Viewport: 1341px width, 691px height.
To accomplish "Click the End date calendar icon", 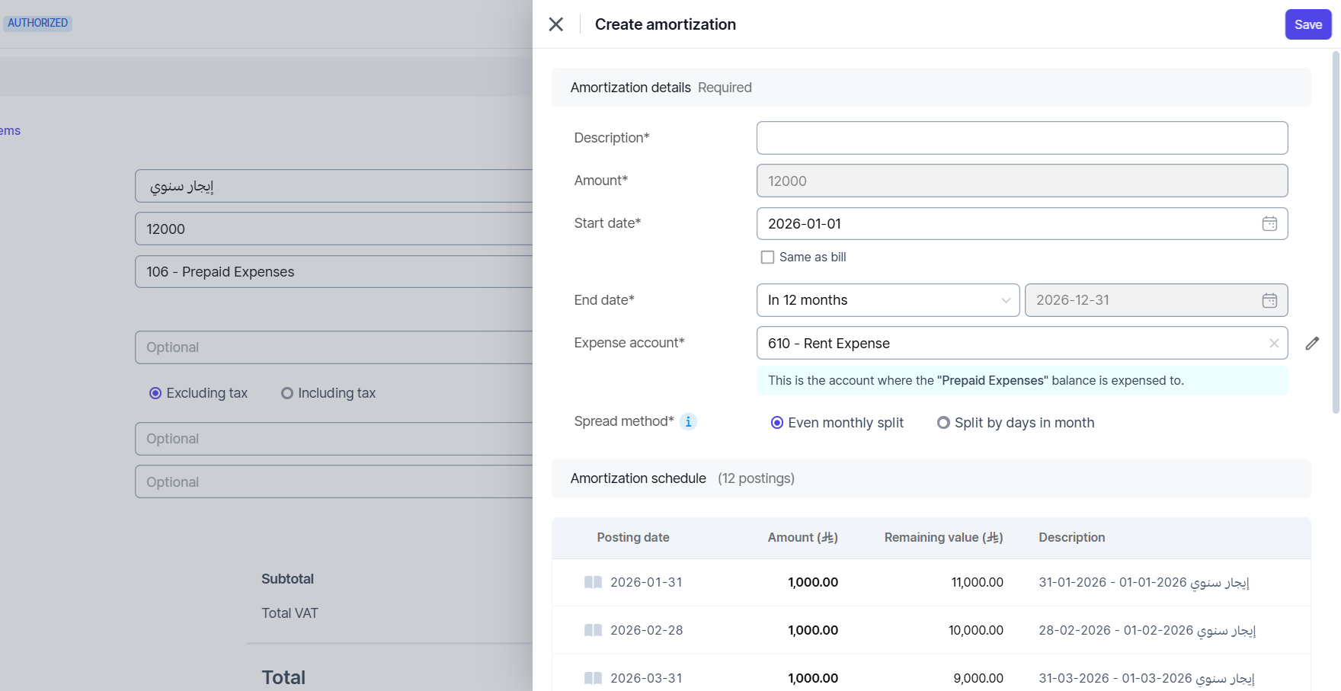I will [x=1269, y=300].
